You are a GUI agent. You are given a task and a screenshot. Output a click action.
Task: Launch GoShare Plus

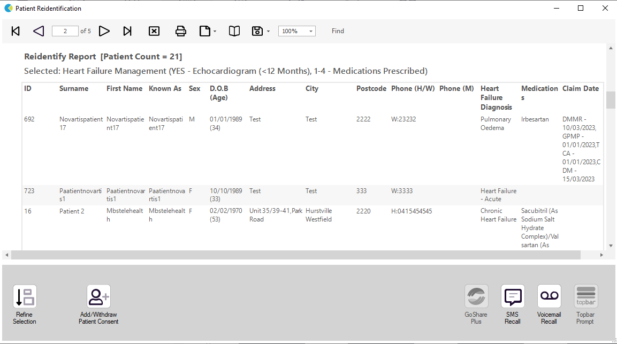pos(476,304)
